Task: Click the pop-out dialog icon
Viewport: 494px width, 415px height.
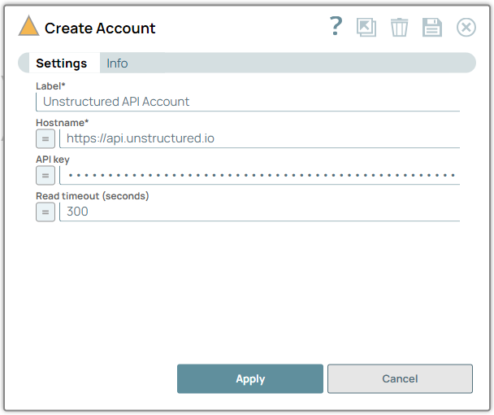Action: (x=366, y=27)
